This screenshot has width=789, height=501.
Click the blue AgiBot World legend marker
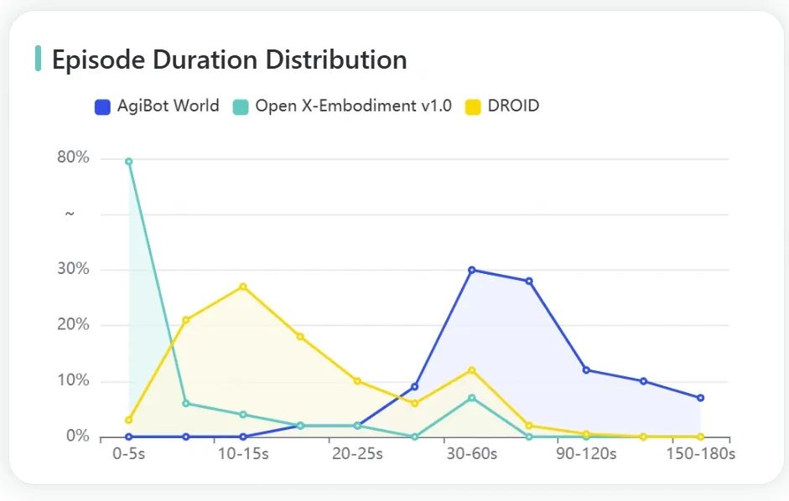[x=102, y=106]
